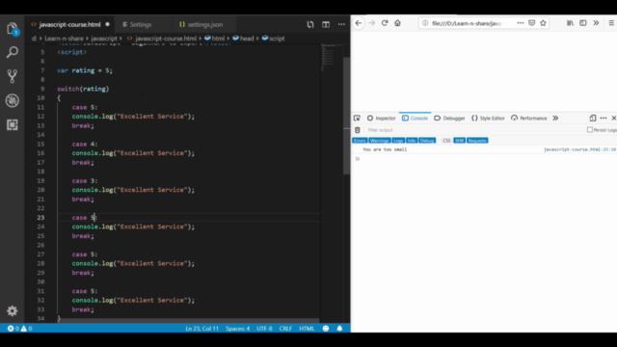This screenshot has height=347, width=617.
Task: Expand the head breadcrumb
Action: pyautogui.click(x=243, y=39)
